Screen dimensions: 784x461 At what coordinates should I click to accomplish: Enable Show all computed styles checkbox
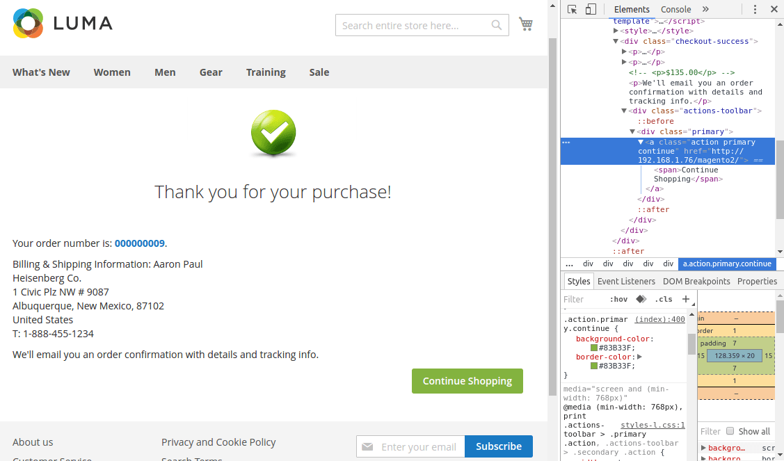click(x=730, y=431)
